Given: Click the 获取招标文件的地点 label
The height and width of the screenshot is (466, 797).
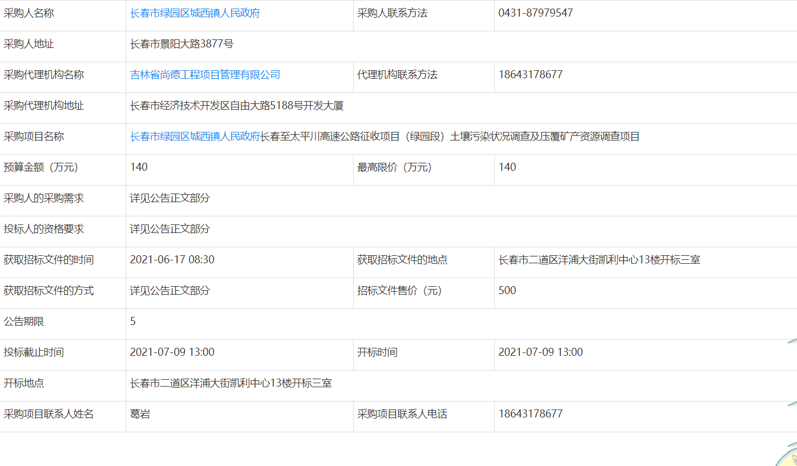Looking at the screenshot, I should tap(403, 260).
